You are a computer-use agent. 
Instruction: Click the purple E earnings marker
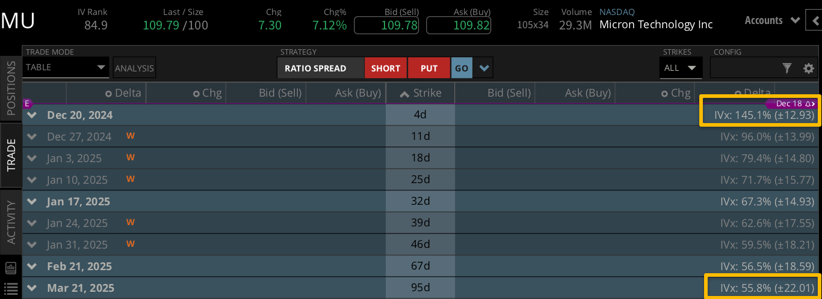point(26,103)
